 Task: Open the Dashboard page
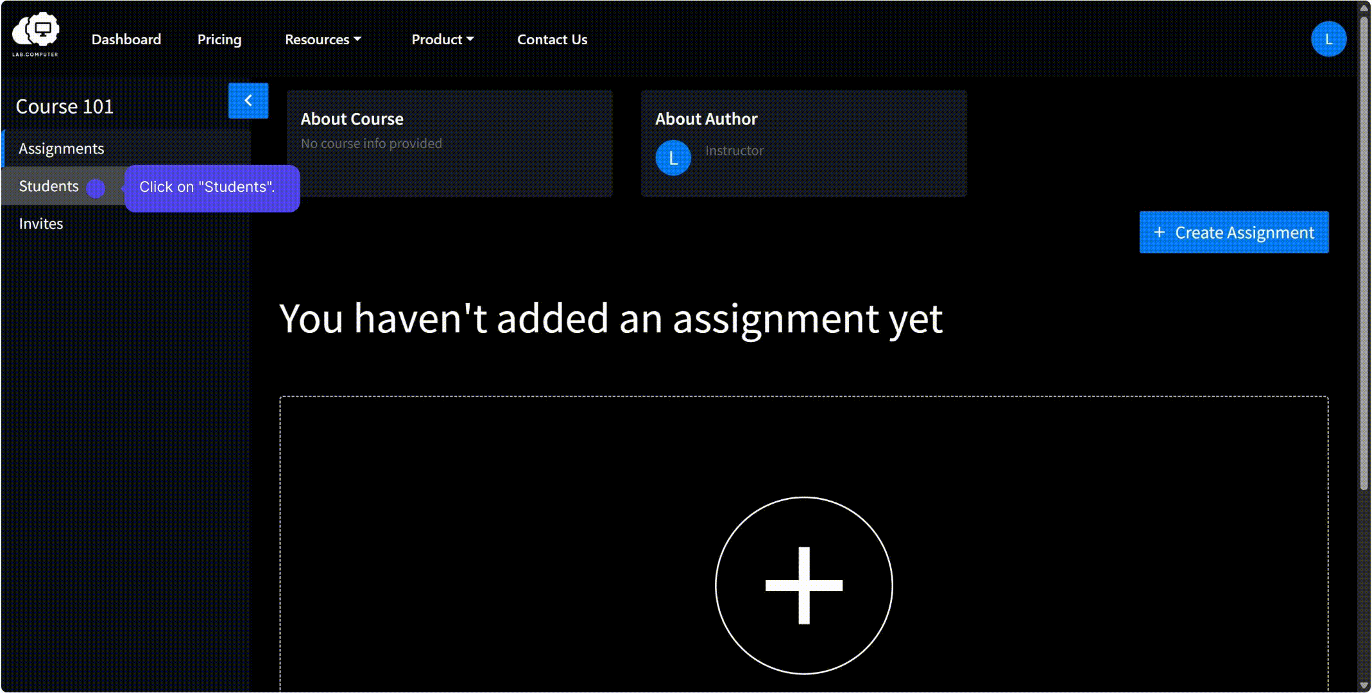point(126,40)
